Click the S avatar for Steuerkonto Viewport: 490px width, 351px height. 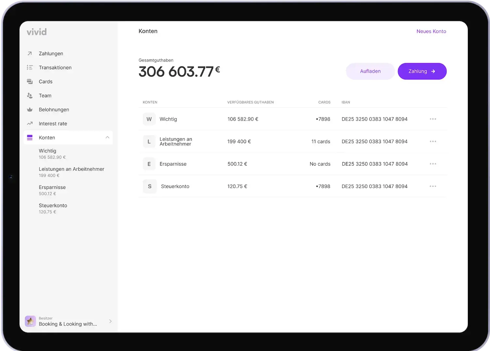(x=150, y=186)
